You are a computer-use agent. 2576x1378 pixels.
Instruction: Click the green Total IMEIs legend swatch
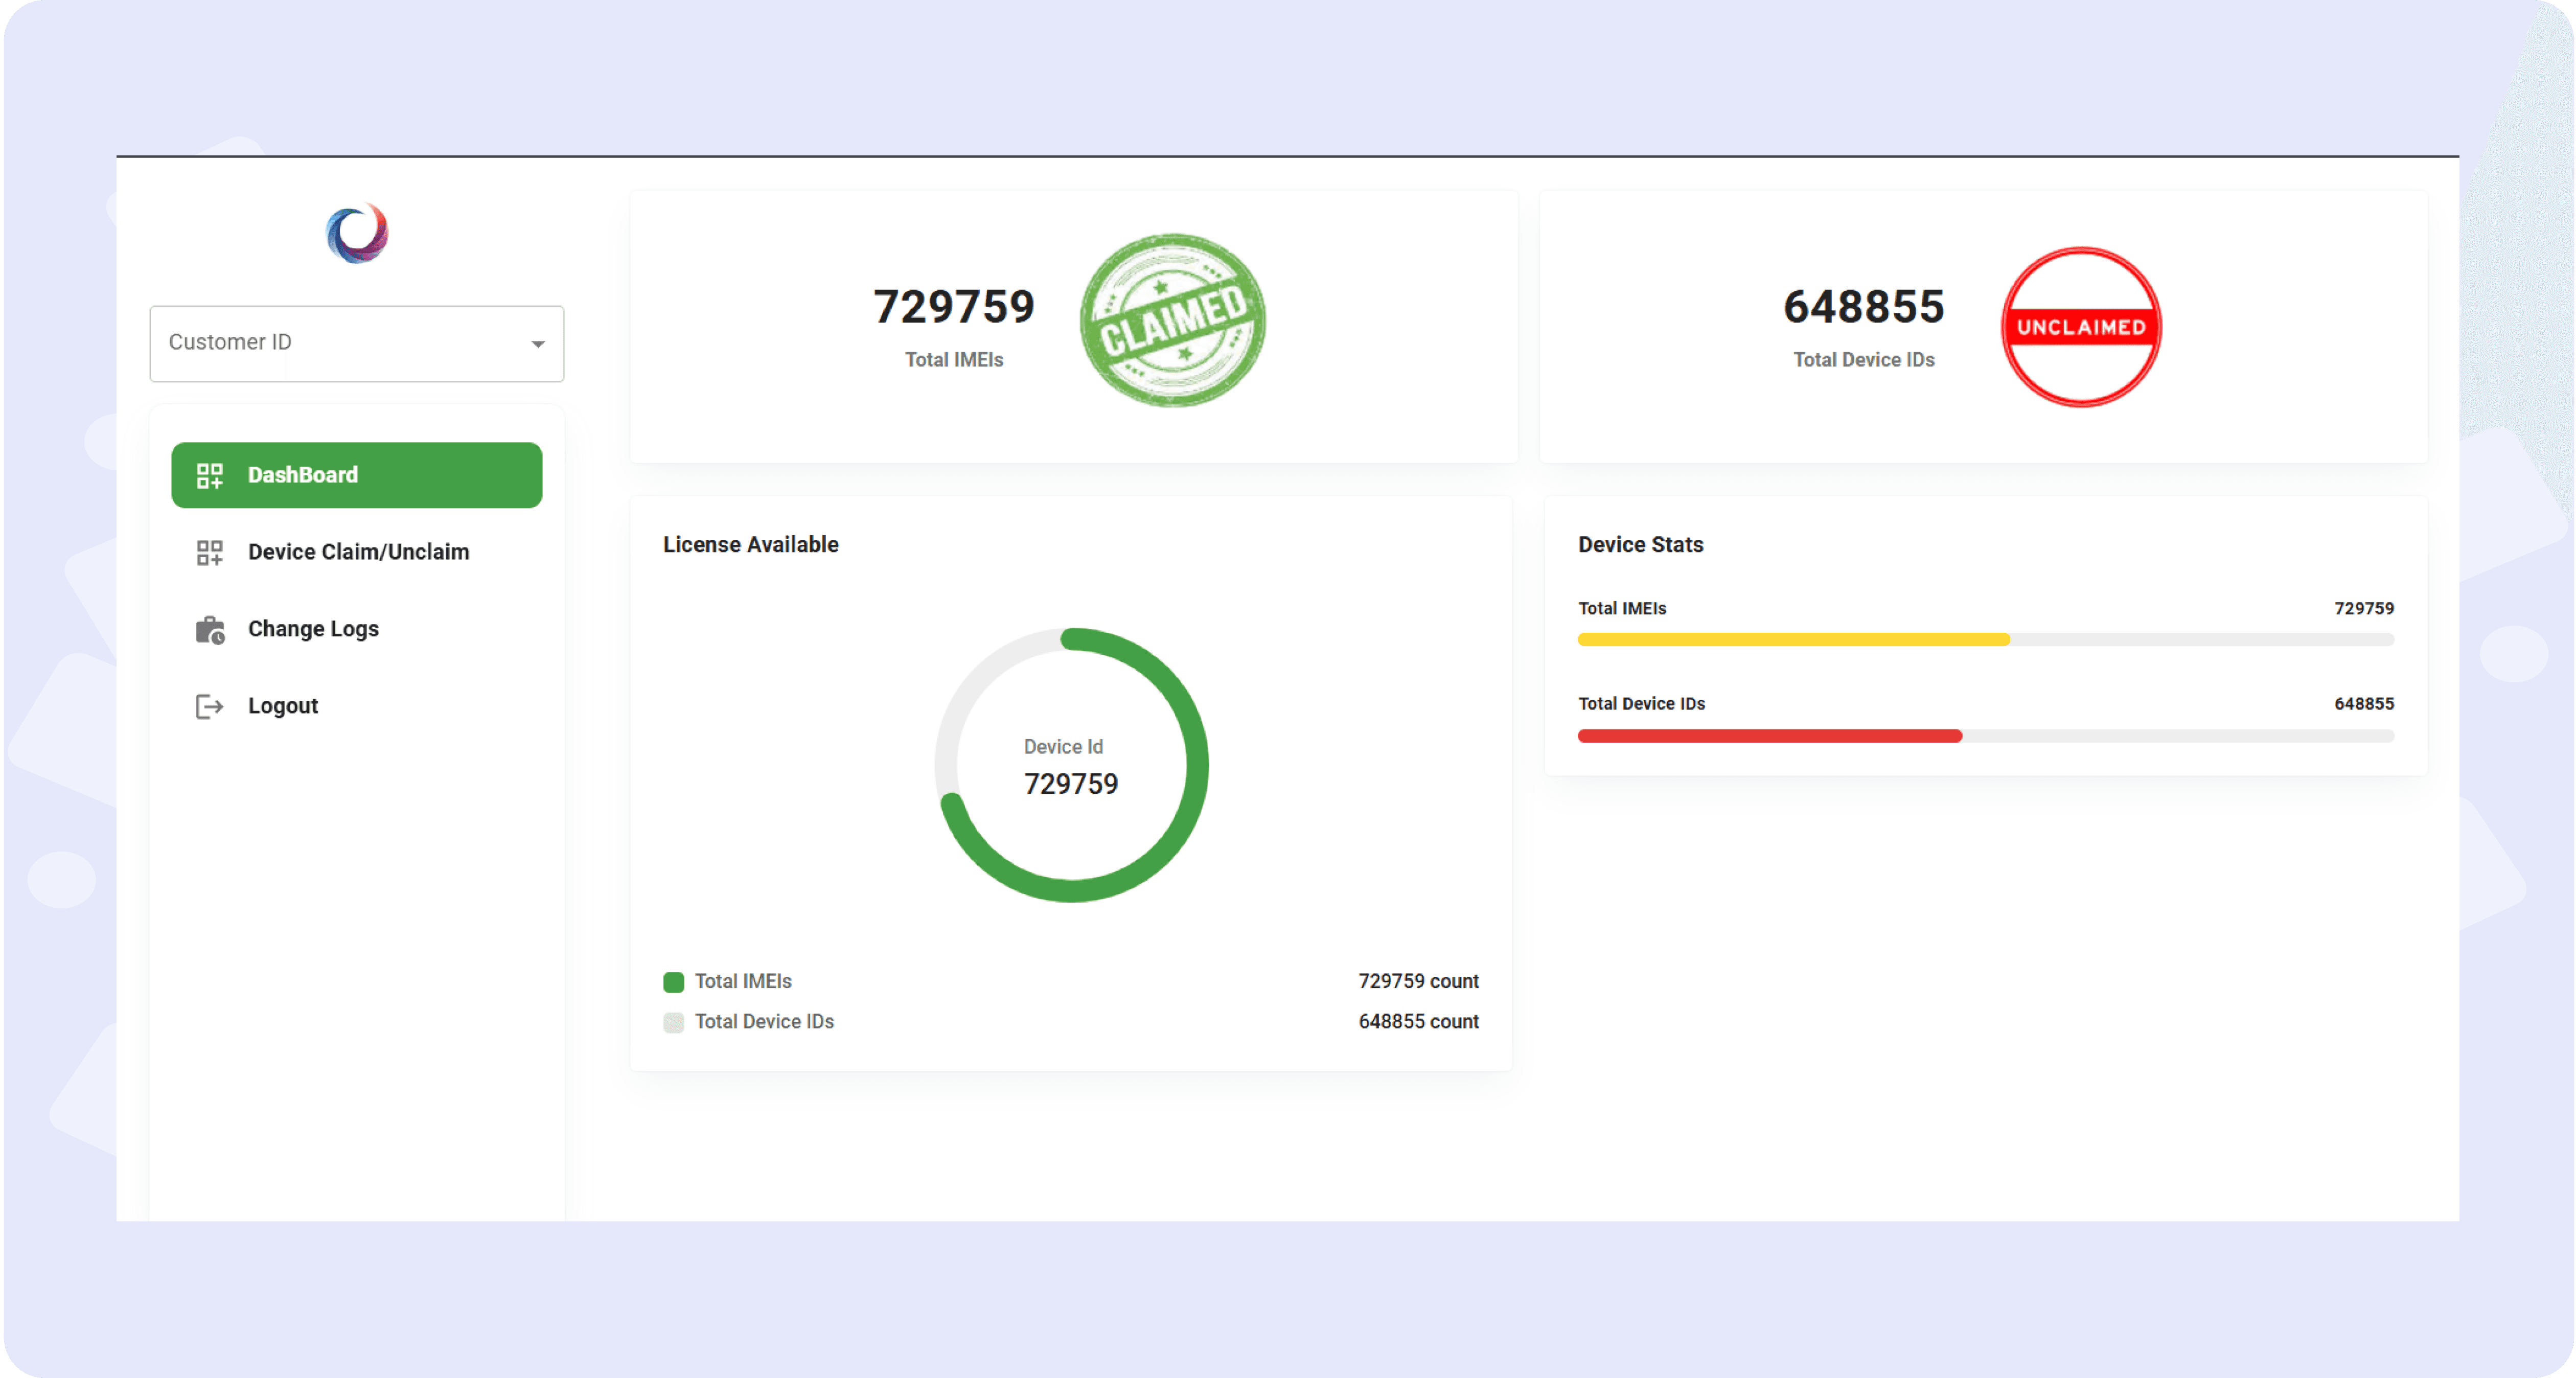pyautogui.click(x=674, y=982)
